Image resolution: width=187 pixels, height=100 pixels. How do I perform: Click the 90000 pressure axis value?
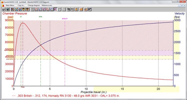pyautogui.click(x=9, y=20)
